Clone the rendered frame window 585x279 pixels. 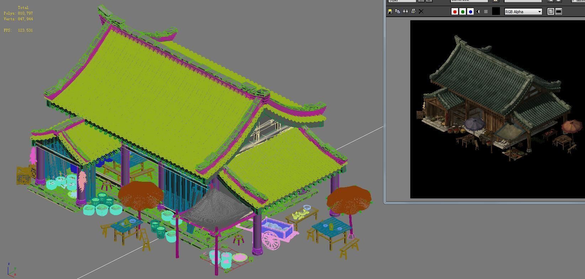[406, 11]
